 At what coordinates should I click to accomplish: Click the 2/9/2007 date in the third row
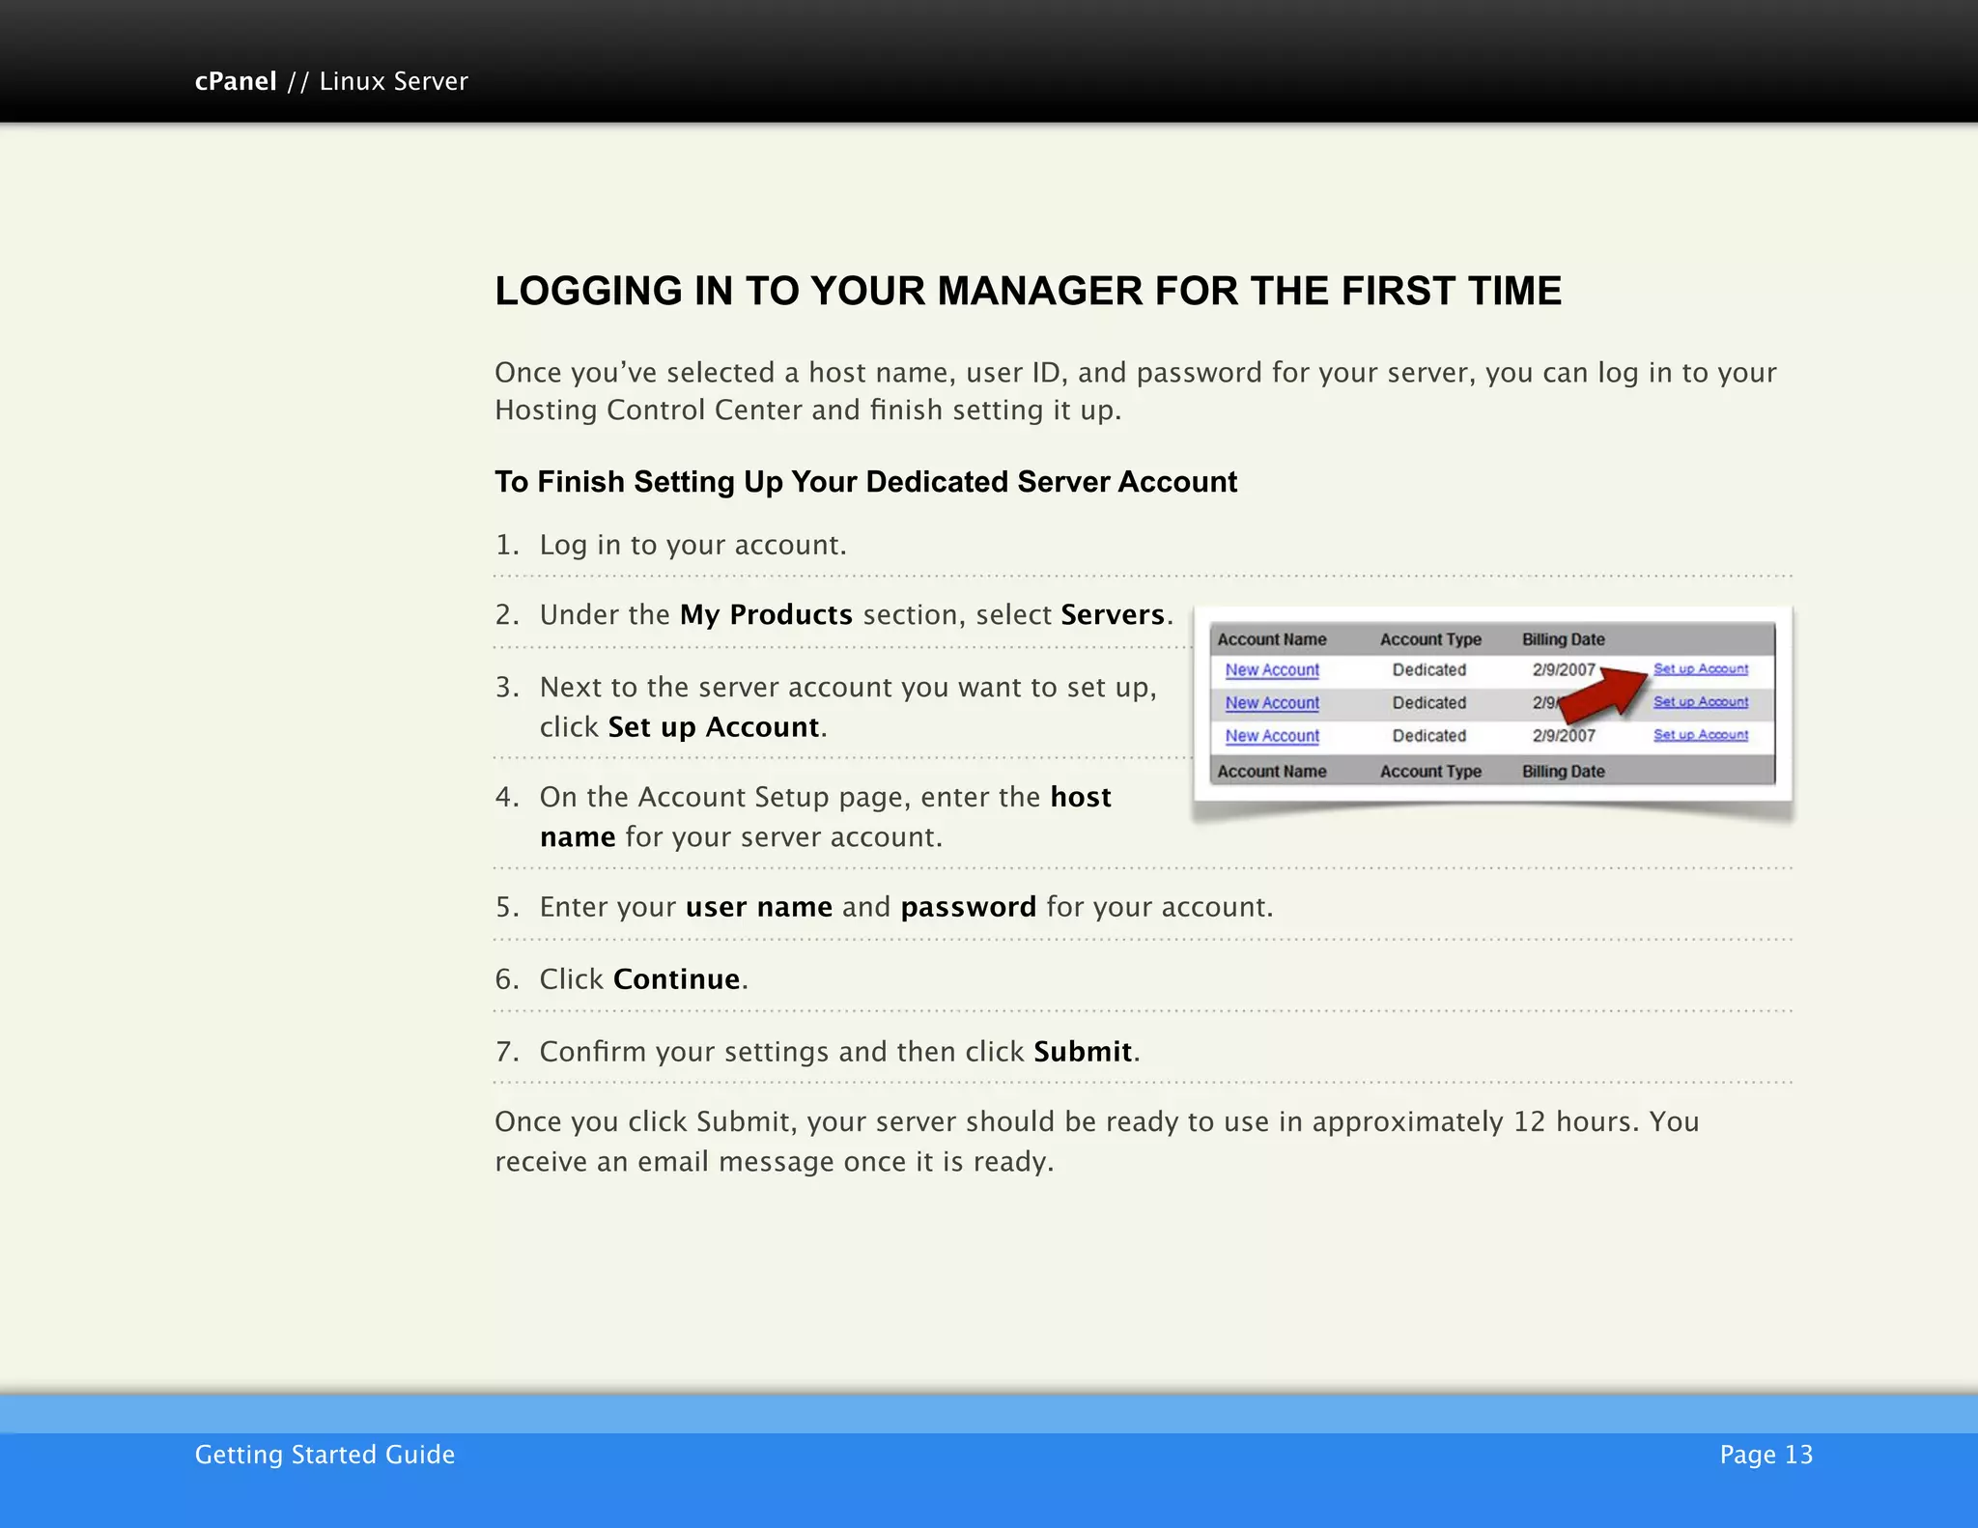pos(1564,735)
